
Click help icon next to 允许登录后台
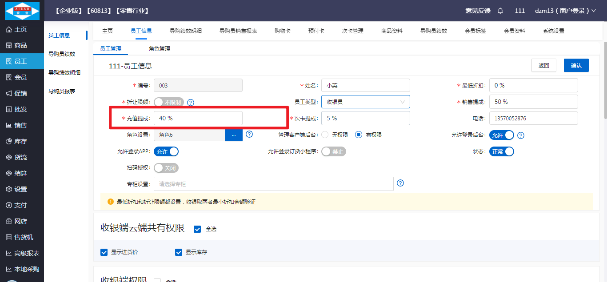(521, 135)
